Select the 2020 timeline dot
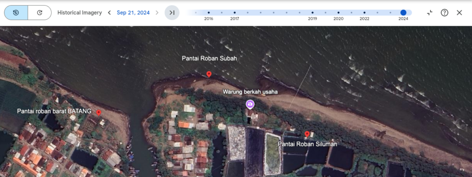Image resolution: width=472 pixels, height=177 pixels. click(338, 12)
